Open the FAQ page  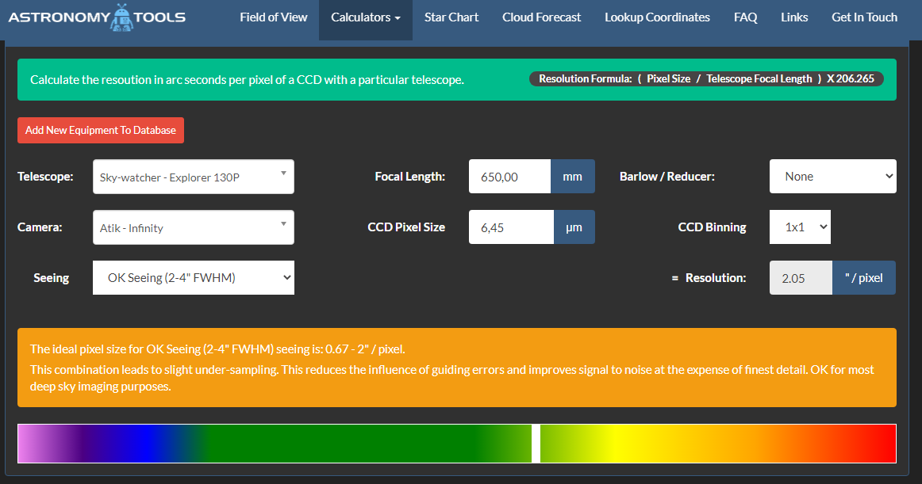tap(746, 17)
